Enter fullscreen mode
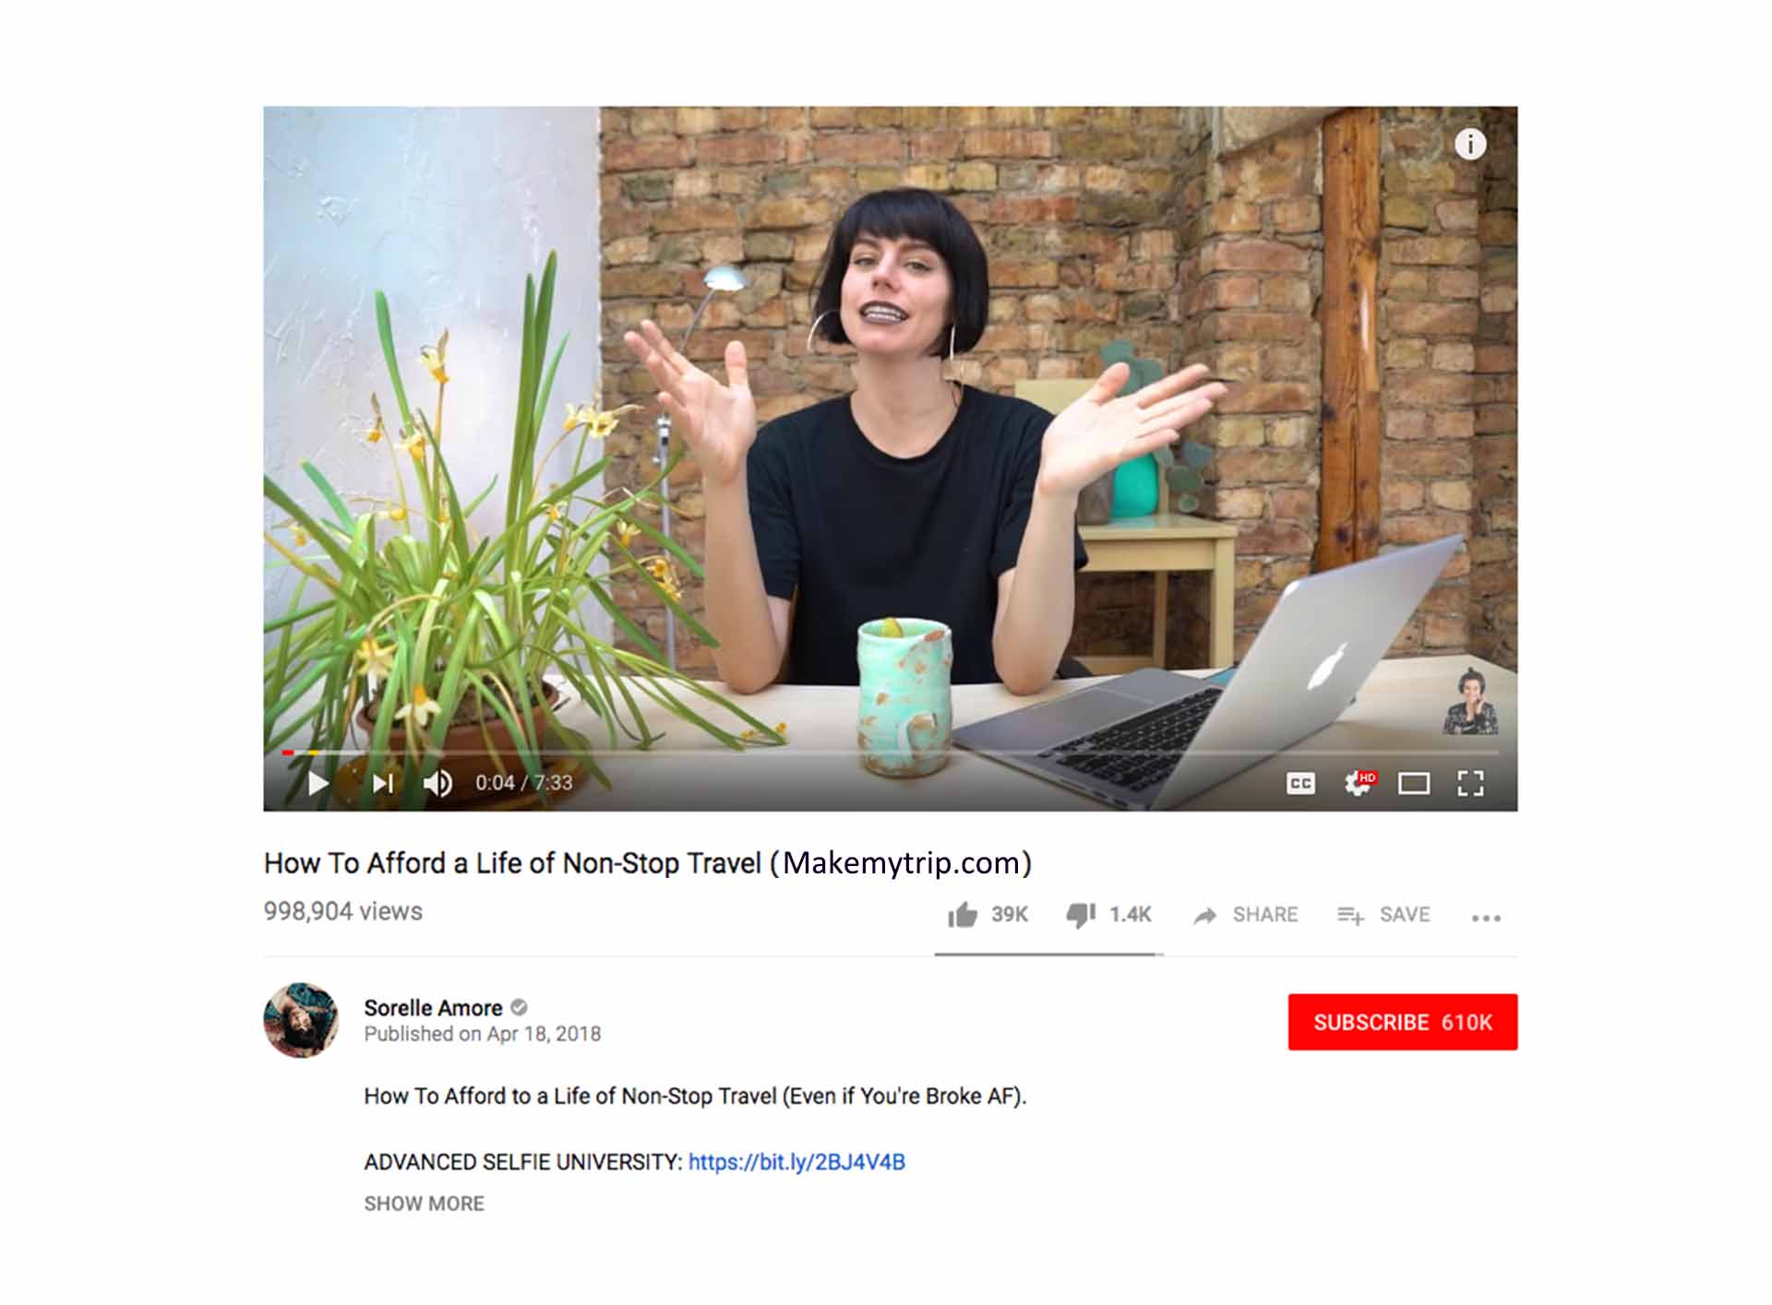Image resolution: width=1772 pixels, height=1305 pixels. coord(1470,784)
